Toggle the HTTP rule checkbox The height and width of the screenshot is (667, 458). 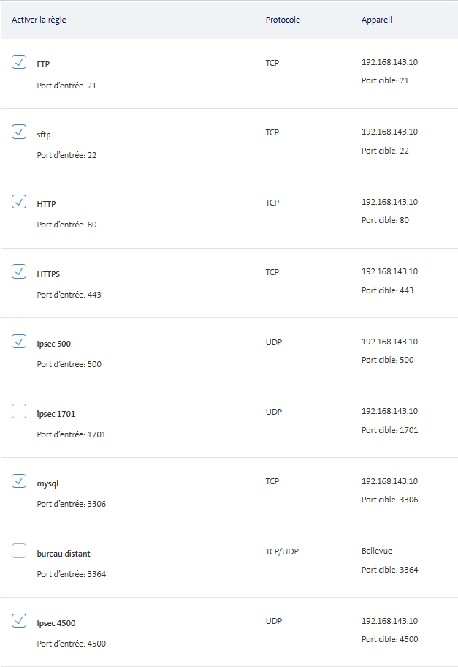coord(19,202)
